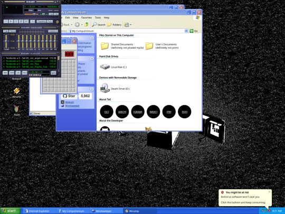285x214 pixels.
Task: Open playlist list options button
Action: click(x=53, y=73)
